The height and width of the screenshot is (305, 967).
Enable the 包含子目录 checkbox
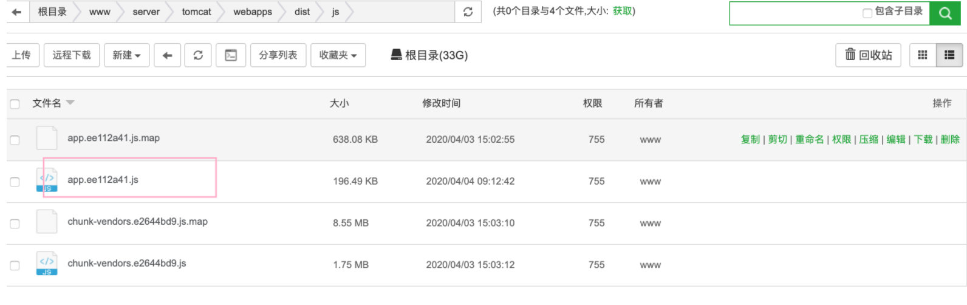pos(867,13)
